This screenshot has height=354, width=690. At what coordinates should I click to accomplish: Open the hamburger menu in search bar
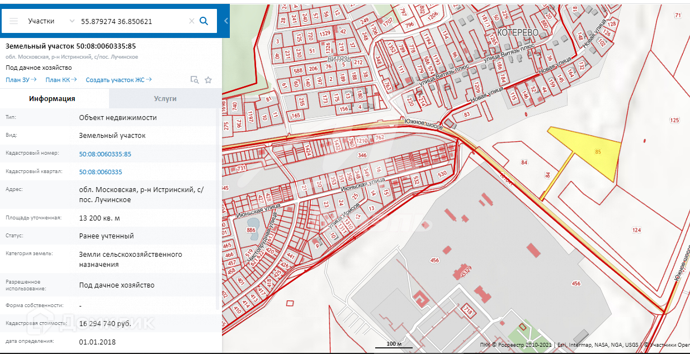(x=14, y=21)
